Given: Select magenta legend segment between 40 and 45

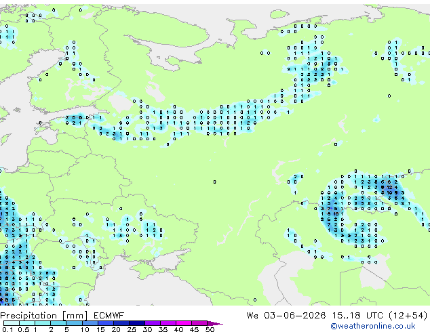Looking at the screenshot, I should [x=184, y=323].
